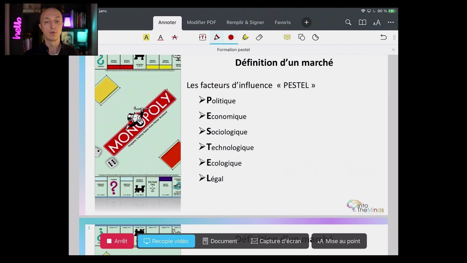Click the Légal bullet

(x=211, y=178)
